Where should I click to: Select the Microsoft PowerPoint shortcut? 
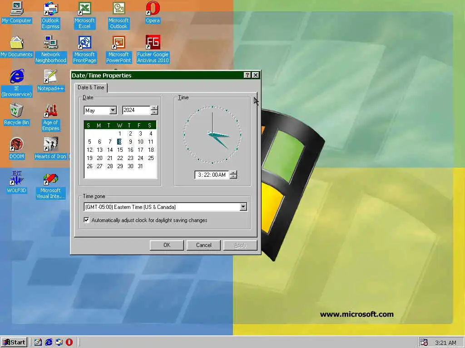119,49
